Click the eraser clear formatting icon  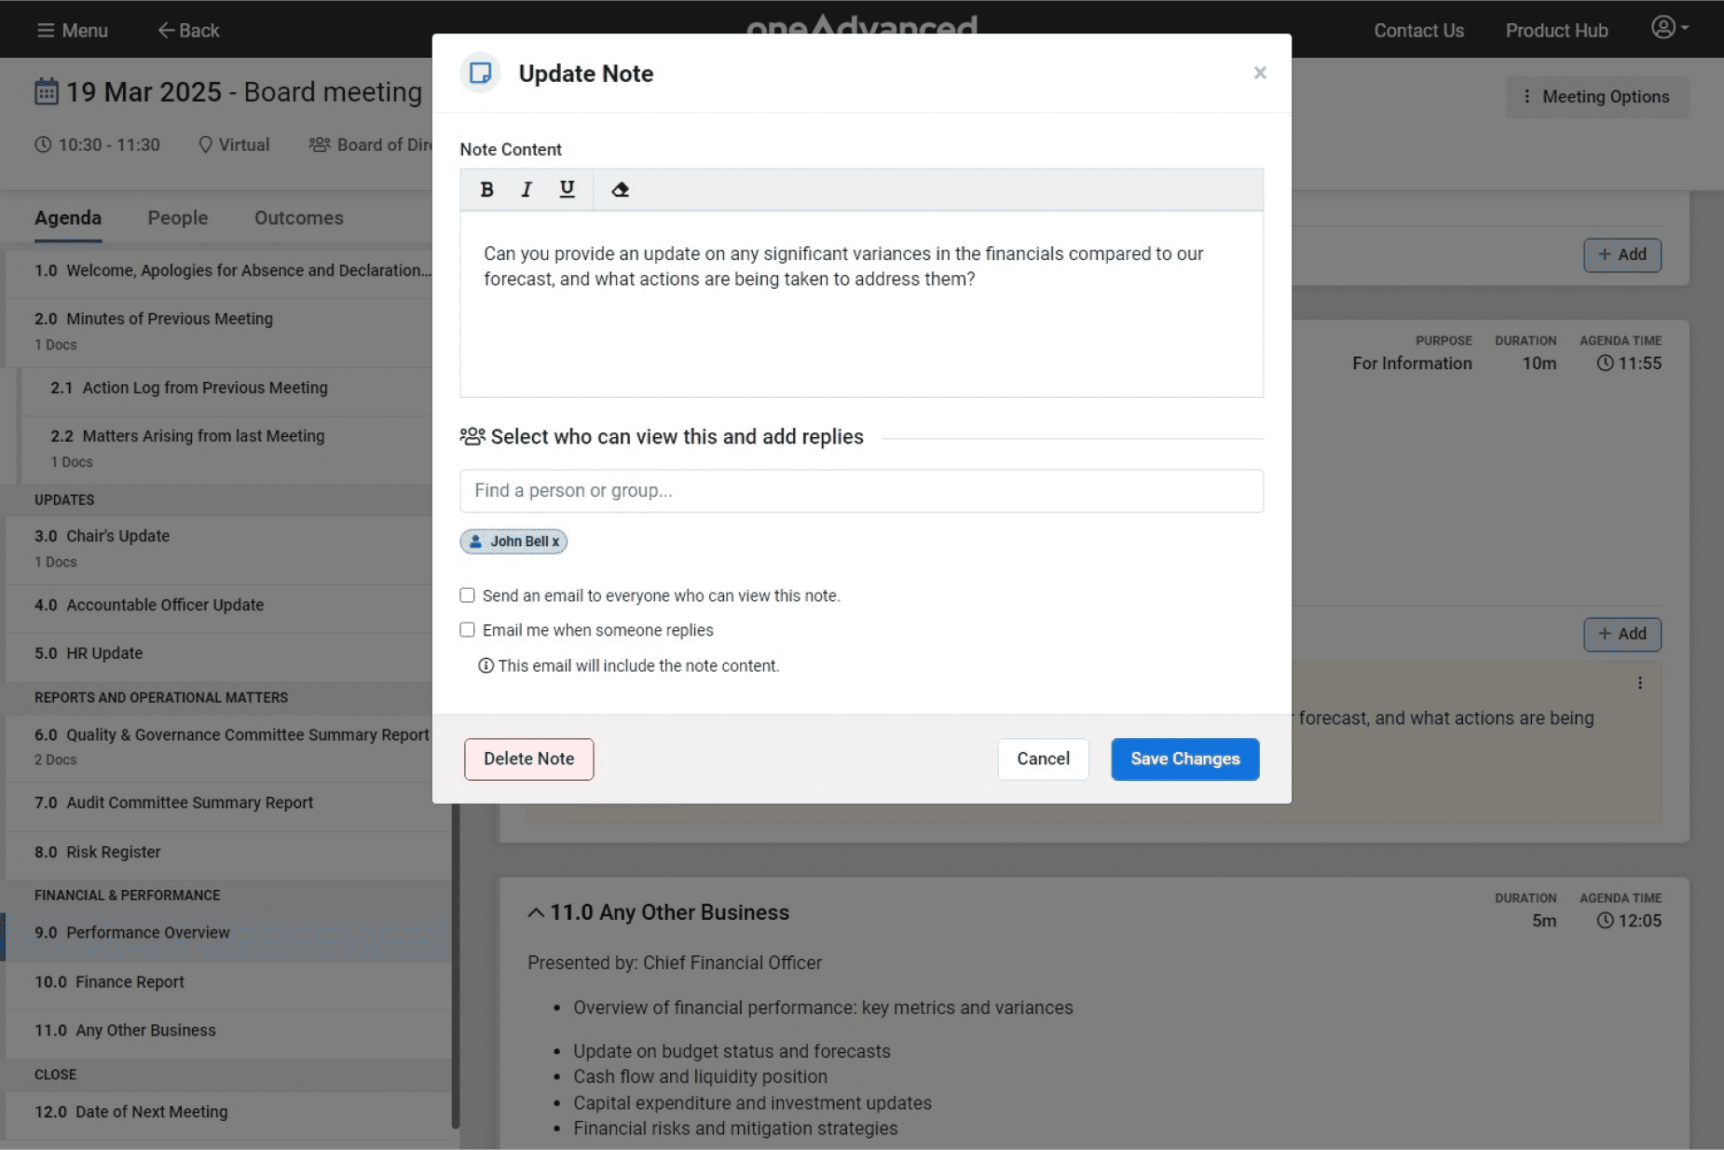click(x=620, y=190)
